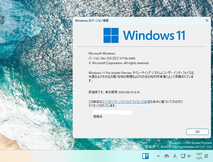This screenshot has height=162, width=213.
Task: Click the 評価版です。有効期限 2025/09/16 6:16 text
Action: pyautogui.click(x=114, y=92)
